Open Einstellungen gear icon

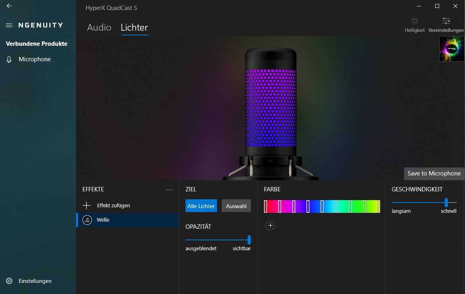pyautogui.click(x=9, y=281)
